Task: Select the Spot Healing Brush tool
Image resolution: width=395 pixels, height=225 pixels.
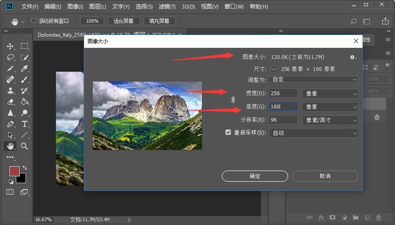Action: [x=10, y=79]
